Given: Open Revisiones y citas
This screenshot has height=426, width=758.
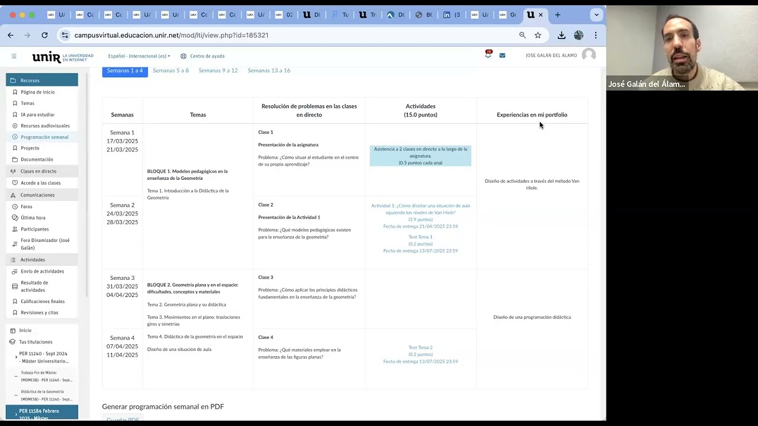Looking at the screenshot, I should 39,313.
